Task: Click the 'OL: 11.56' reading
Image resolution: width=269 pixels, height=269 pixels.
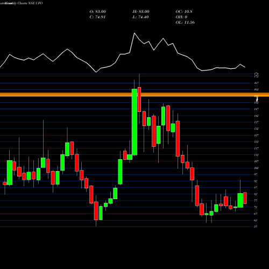Action: [185, 23]
